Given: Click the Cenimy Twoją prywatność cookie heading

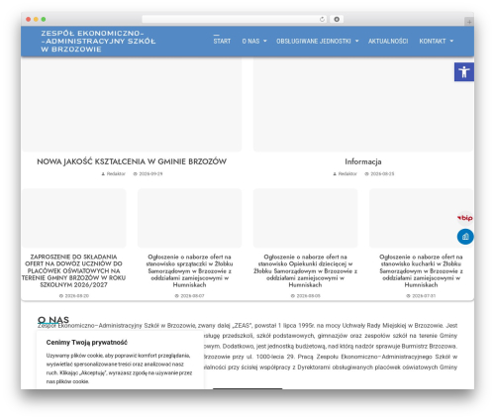Looking at the screenshot, I should click(87, 343).
